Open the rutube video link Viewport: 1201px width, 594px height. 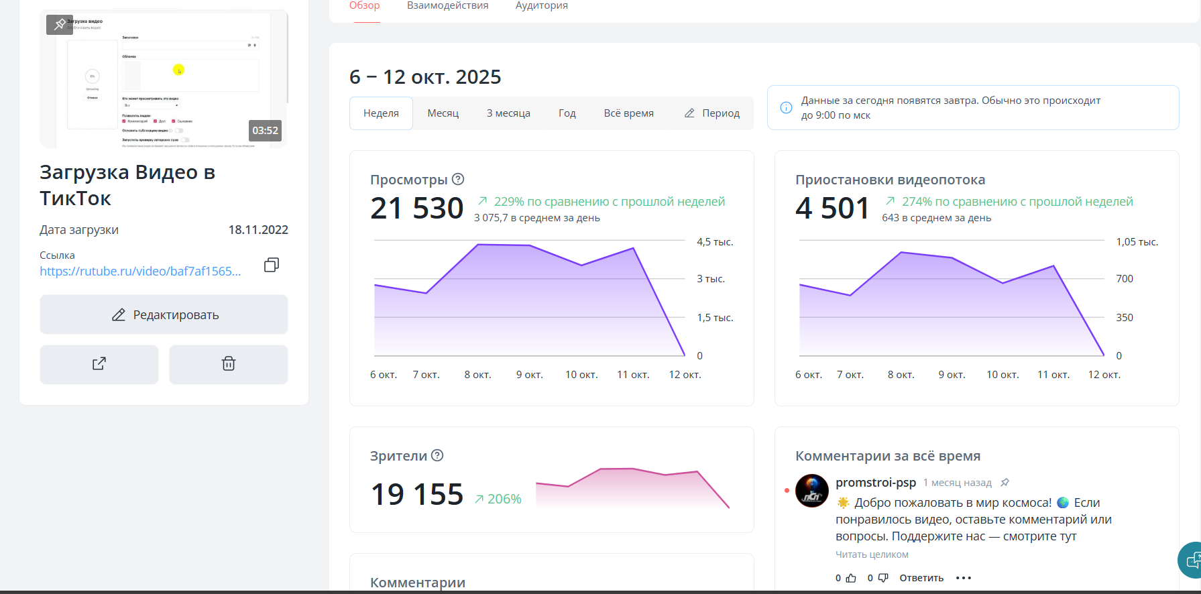click(140, 271)
